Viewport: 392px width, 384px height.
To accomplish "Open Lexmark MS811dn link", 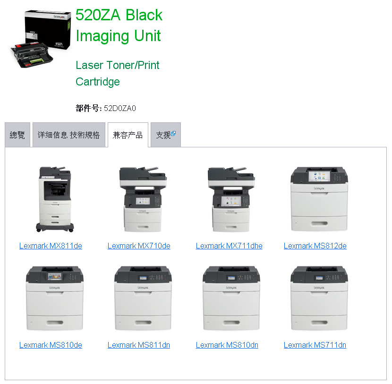I will coord(139,345).
